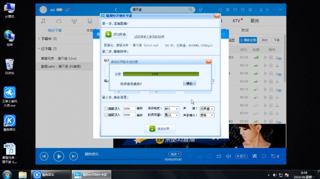
Task: Download the 04:28 song
Action: click(x=278, y=73)
